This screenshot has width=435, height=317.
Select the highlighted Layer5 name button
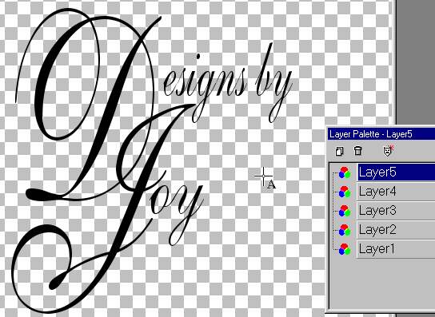point(396,172)
